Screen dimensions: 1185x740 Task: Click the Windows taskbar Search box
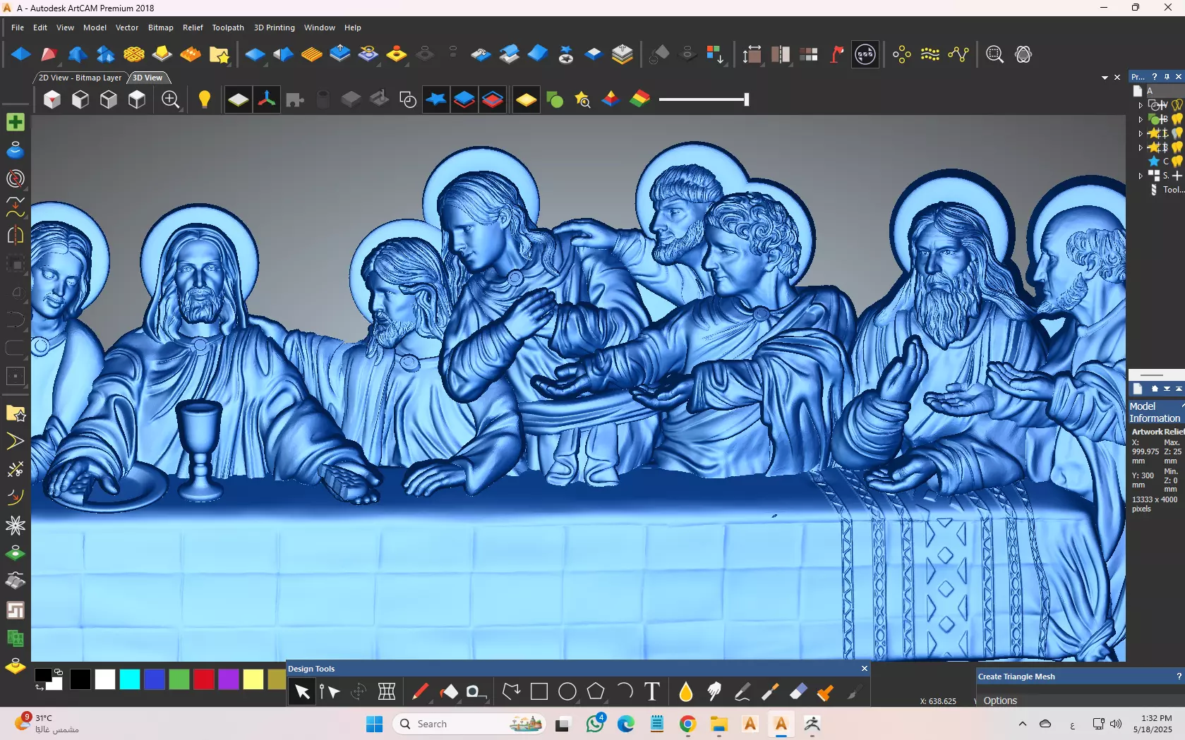(470, 724)
